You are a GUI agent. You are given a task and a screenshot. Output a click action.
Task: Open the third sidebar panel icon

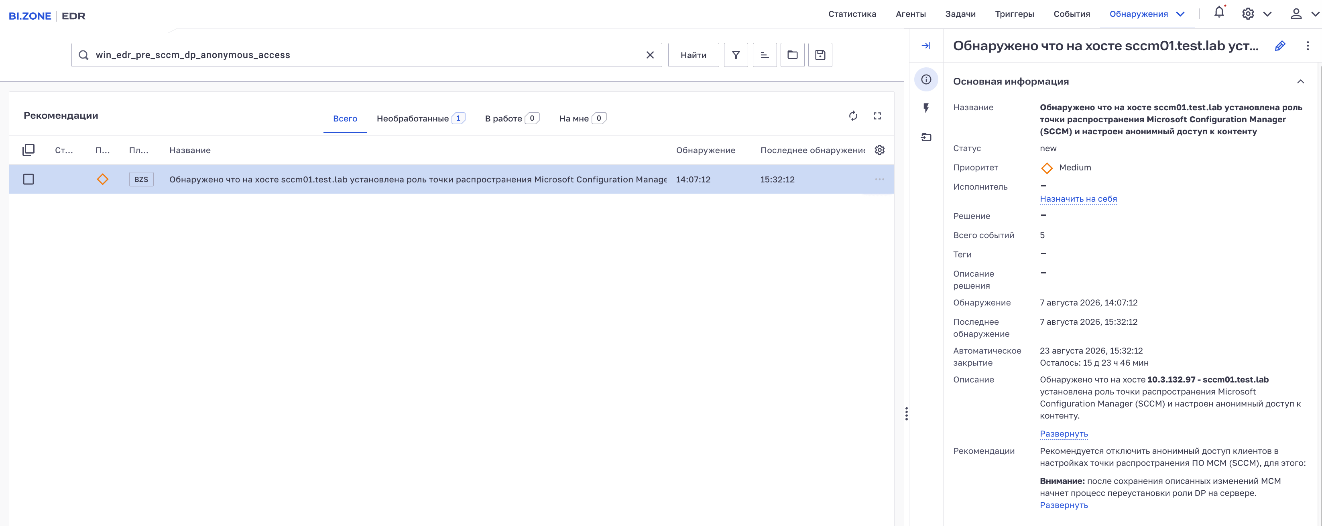coord(926,137)
